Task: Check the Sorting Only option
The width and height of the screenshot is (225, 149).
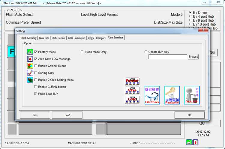Action: [36, 73]
